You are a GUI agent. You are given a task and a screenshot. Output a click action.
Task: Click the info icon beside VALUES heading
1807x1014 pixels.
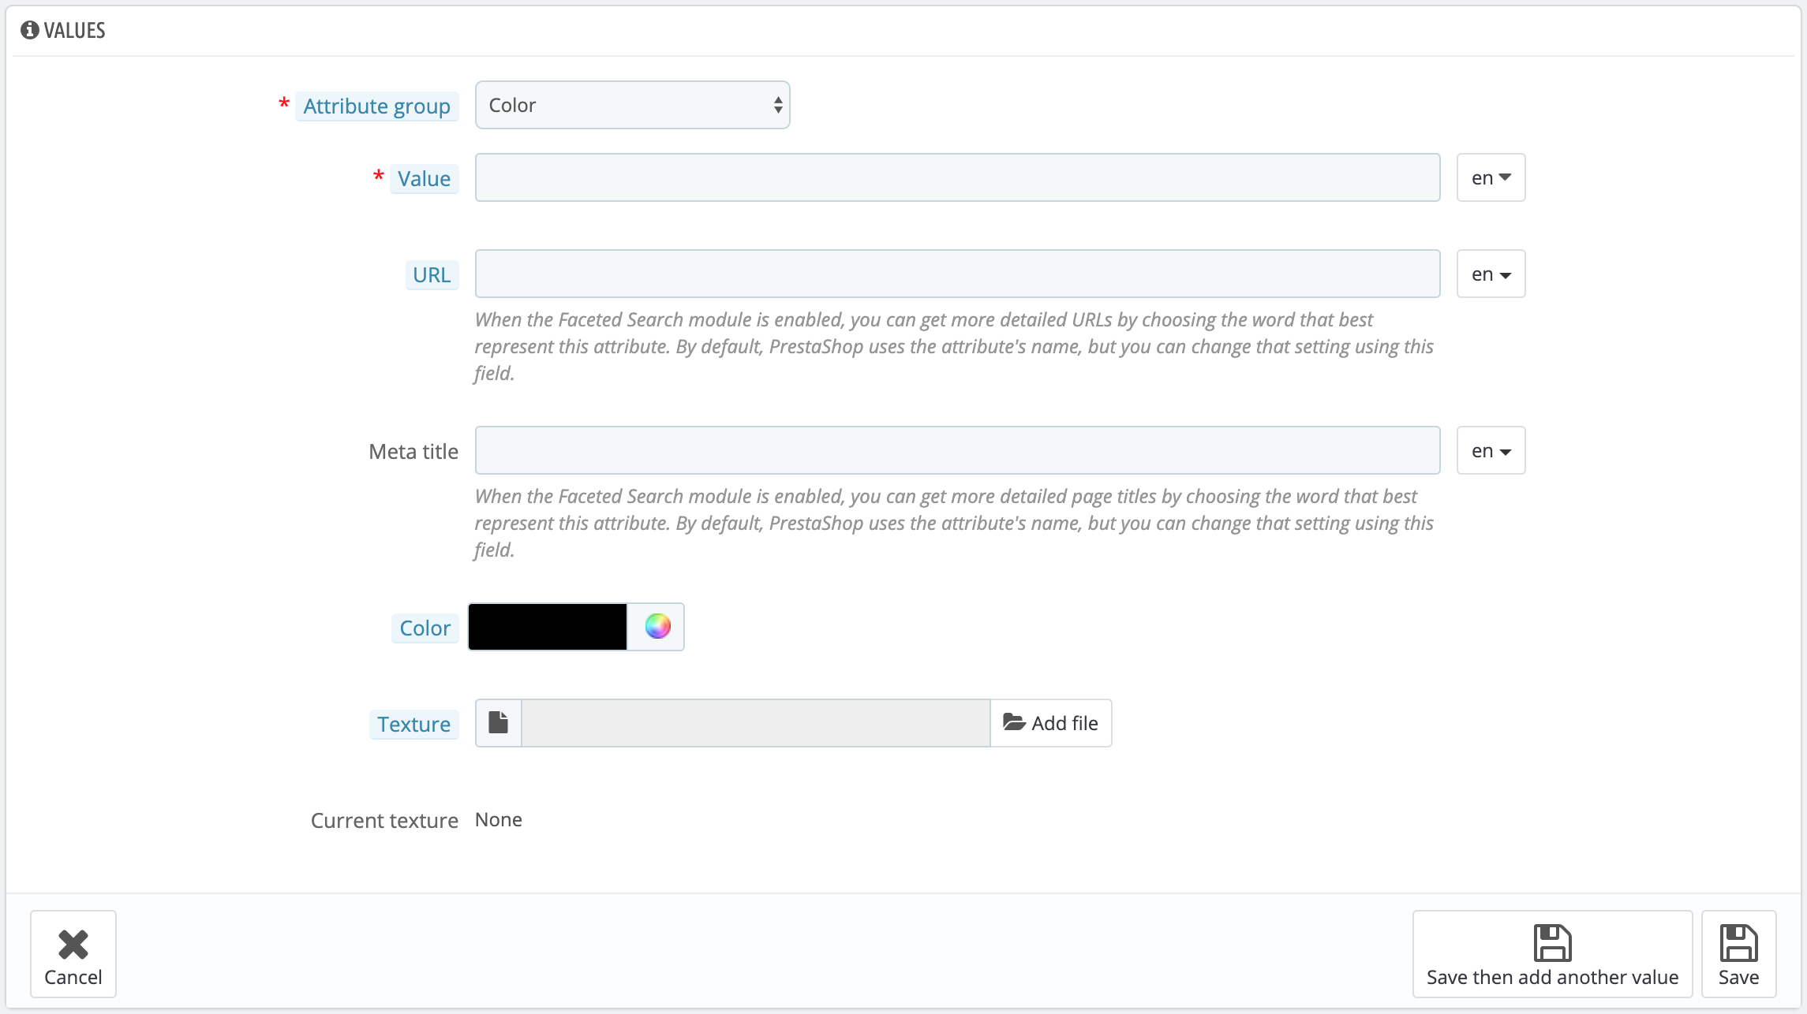(30, 30)
